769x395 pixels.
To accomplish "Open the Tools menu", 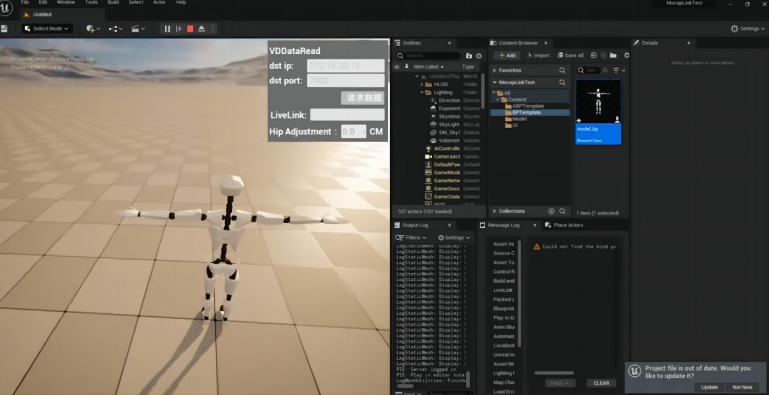I will pos(91,2).
